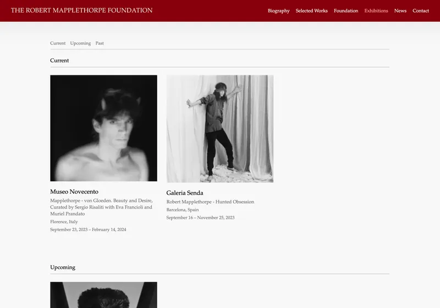Jump to Upcoming exhibitions sub-tab

point(80,43)
